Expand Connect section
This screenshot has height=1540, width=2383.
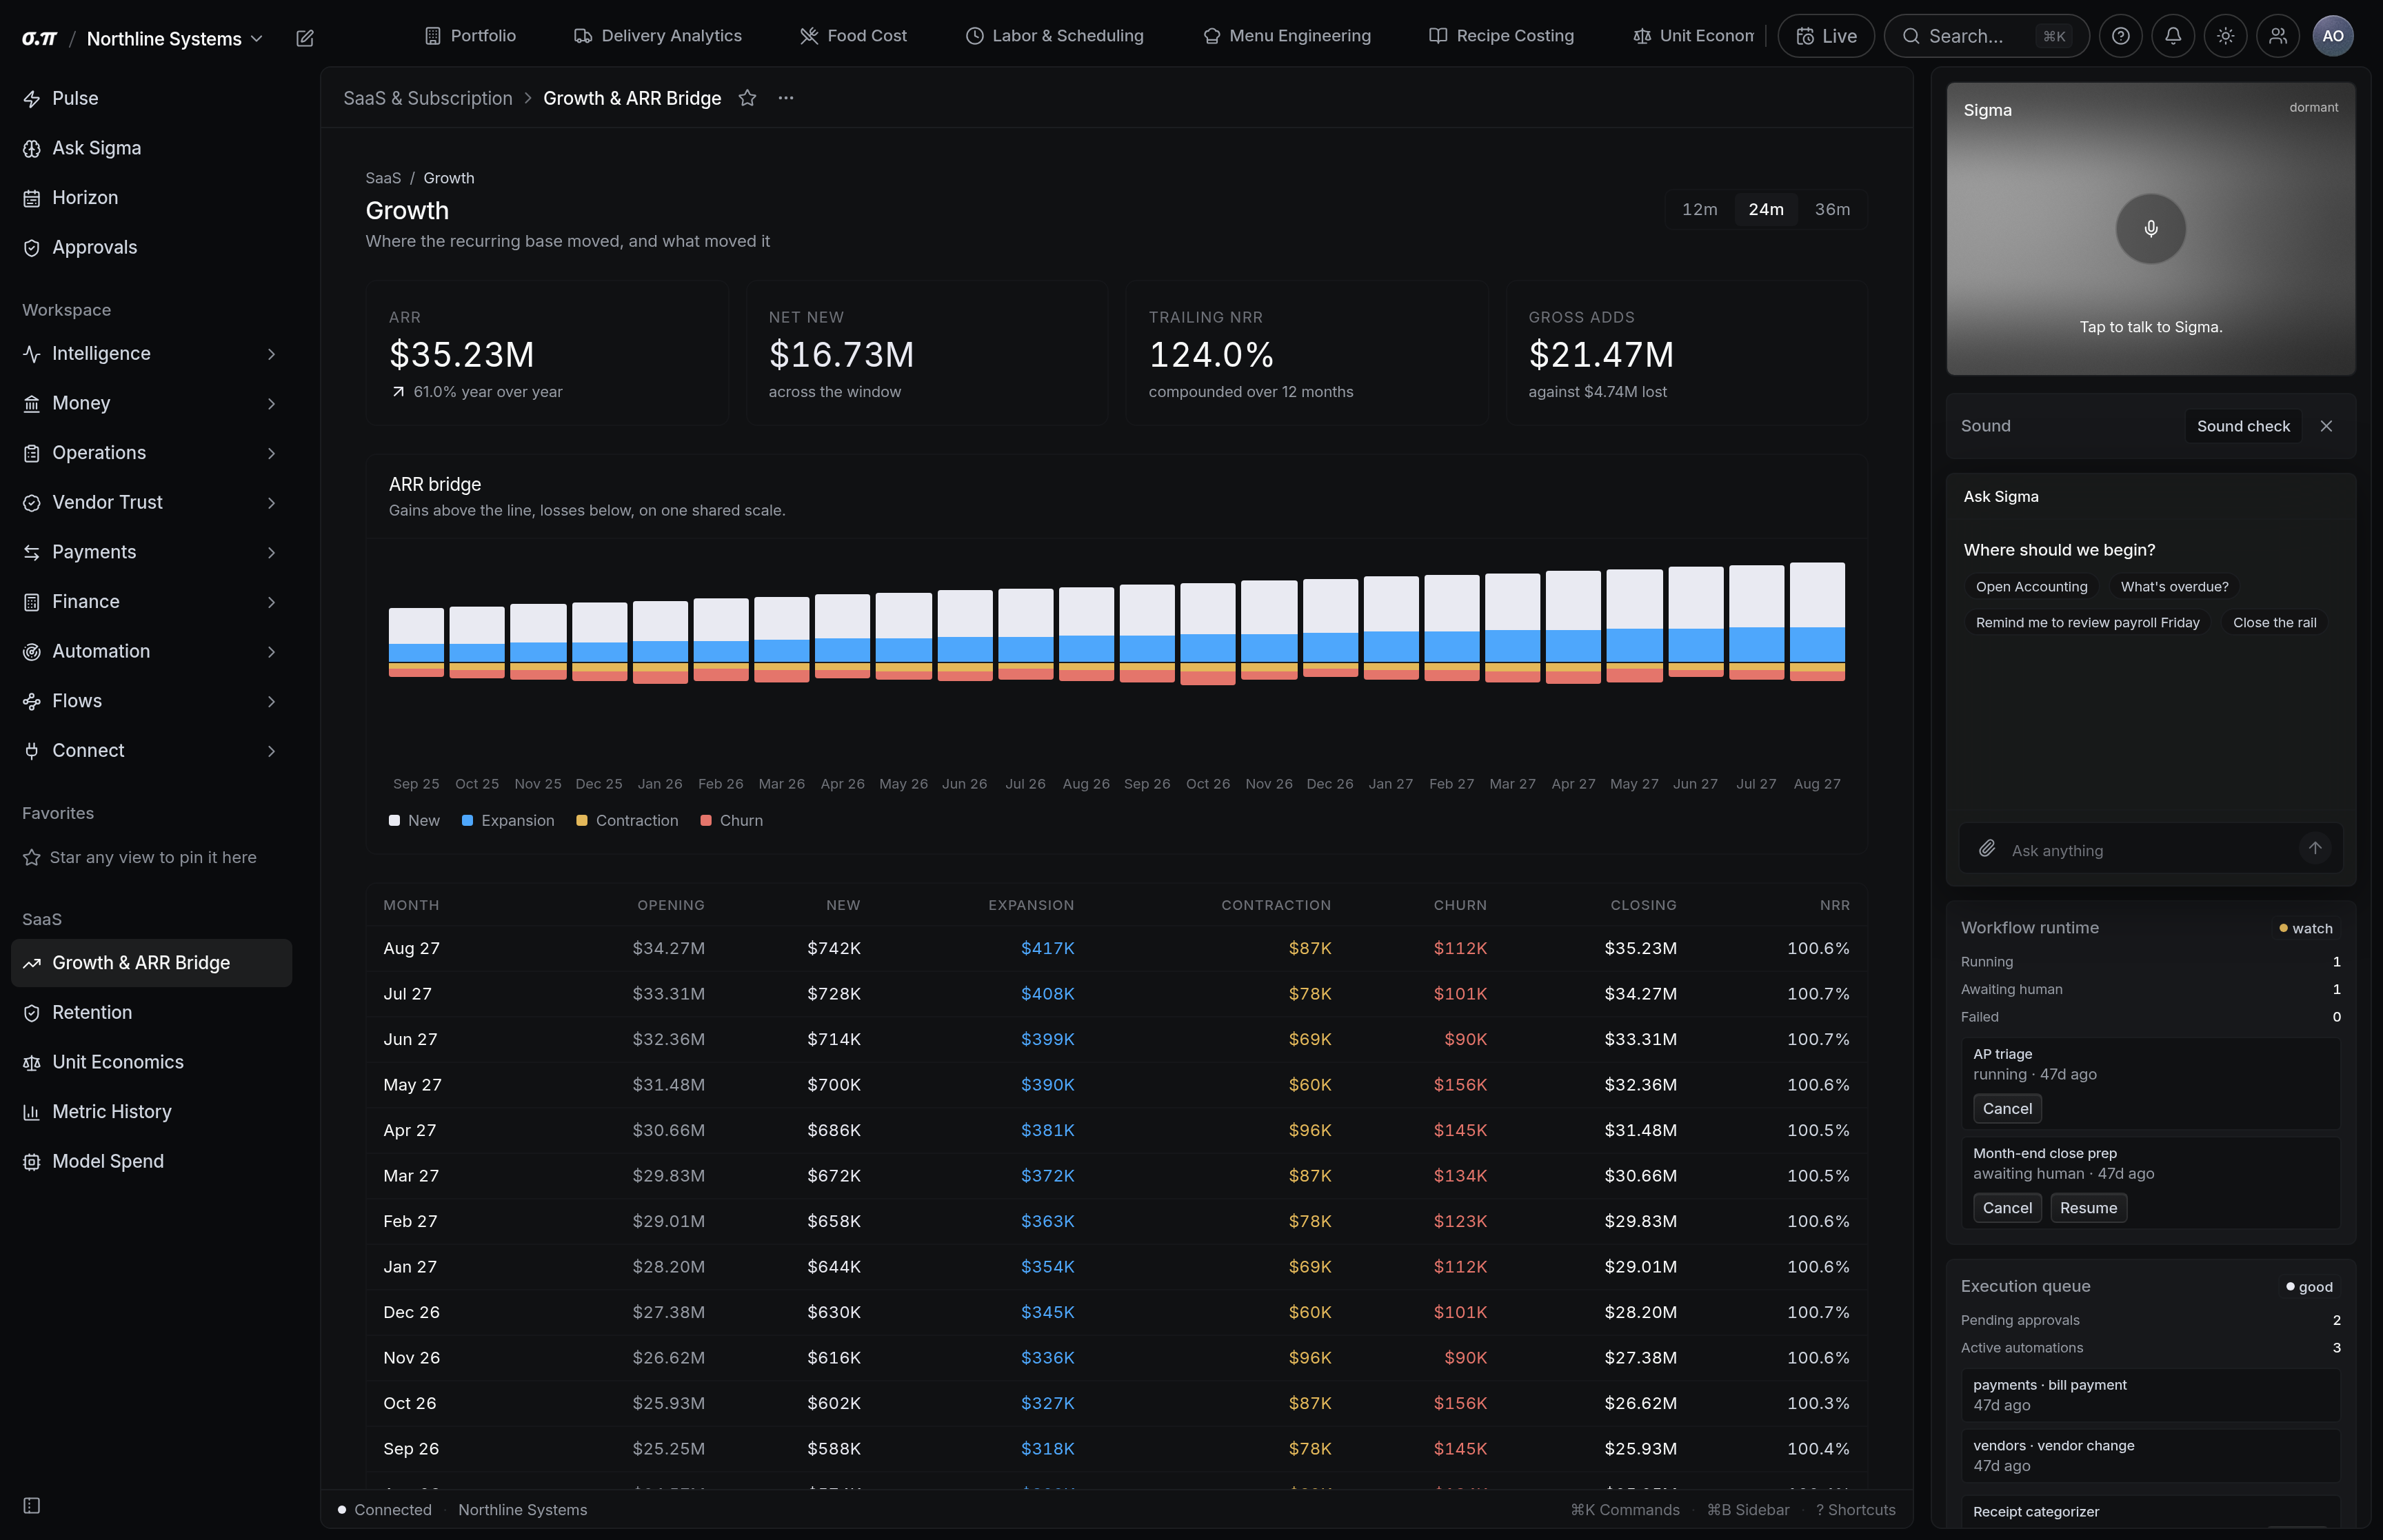point(151,751)
